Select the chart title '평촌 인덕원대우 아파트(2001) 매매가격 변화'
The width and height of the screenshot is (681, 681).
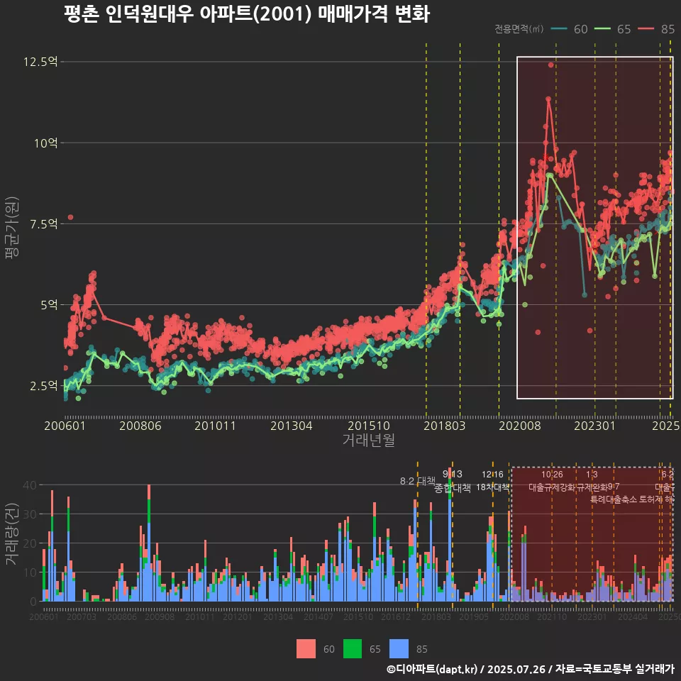[247, 14]
